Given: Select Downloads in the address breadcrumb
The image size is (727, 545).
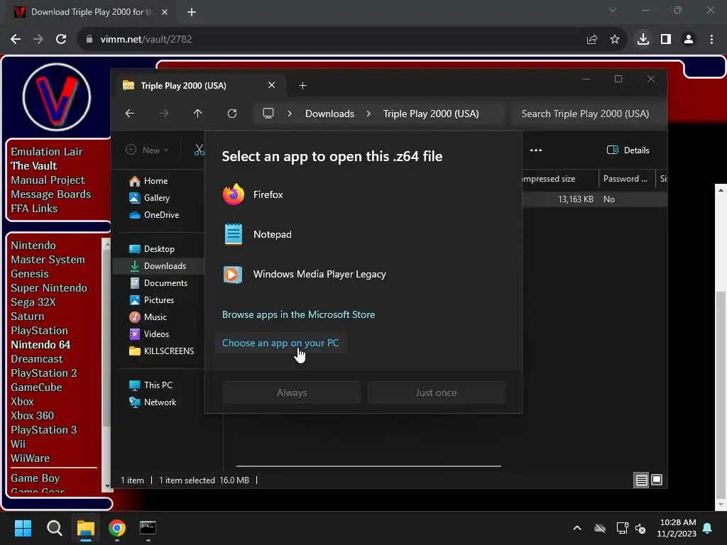Looking at the screenshot, I should 329,114.
